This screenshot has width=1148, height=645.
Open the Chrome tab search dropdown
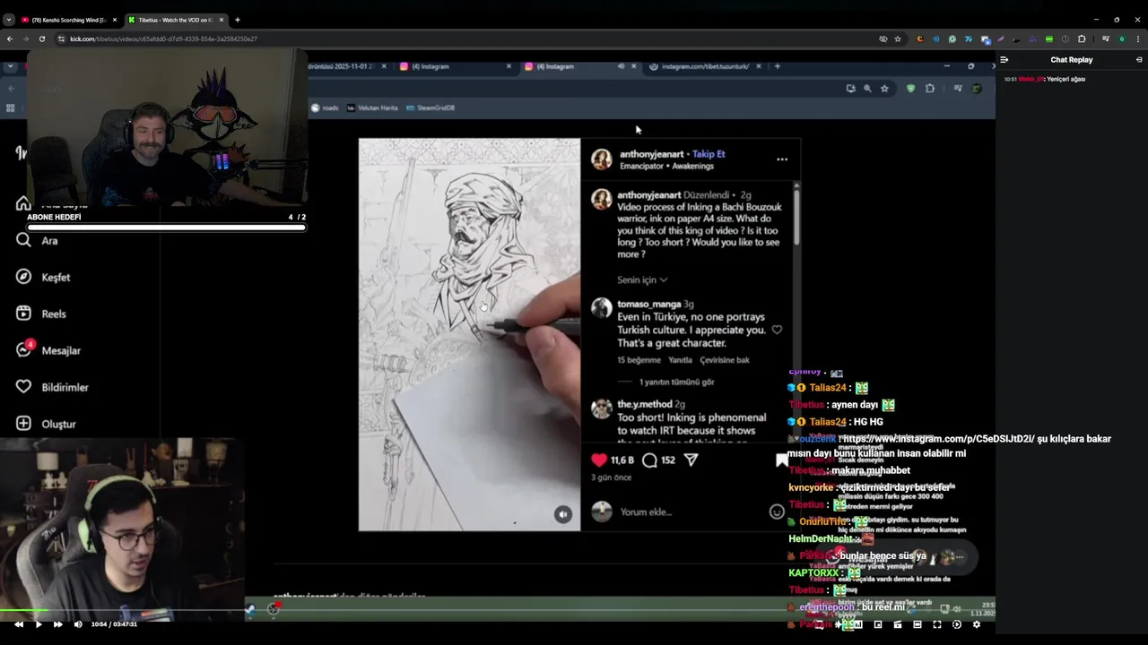(x=9, y=20)
